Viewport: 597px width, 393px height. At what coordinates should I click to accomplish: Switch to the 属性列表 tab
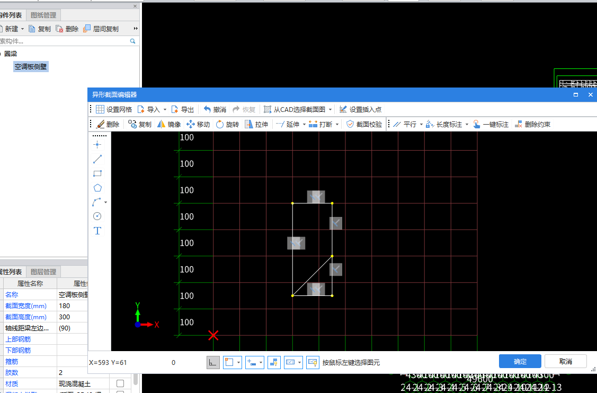[11, 272]
